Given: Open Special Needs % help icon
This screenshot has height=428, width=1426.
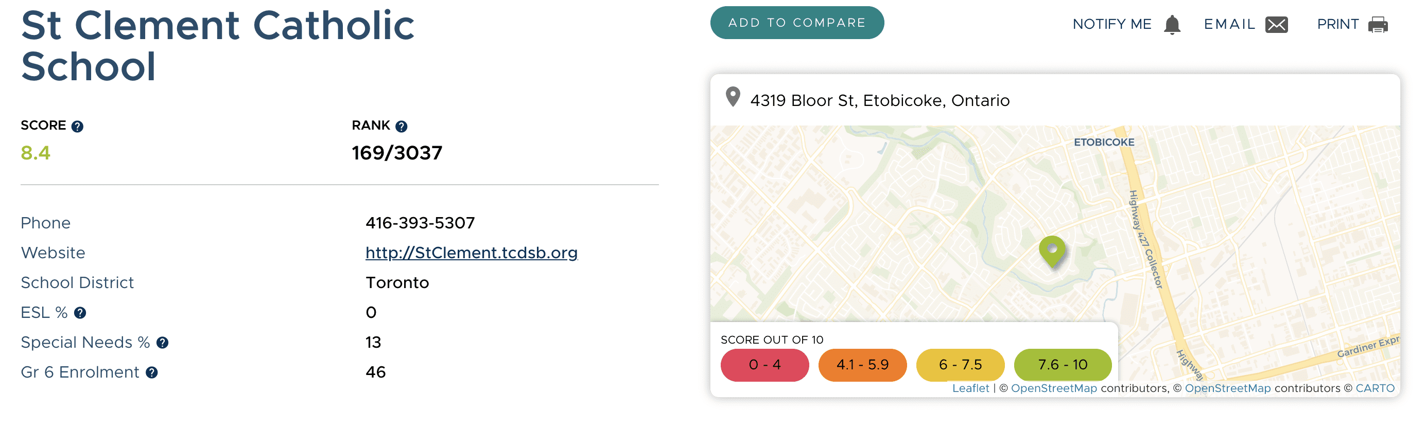Looking at the screenshot, I should (x=162, y=344).
